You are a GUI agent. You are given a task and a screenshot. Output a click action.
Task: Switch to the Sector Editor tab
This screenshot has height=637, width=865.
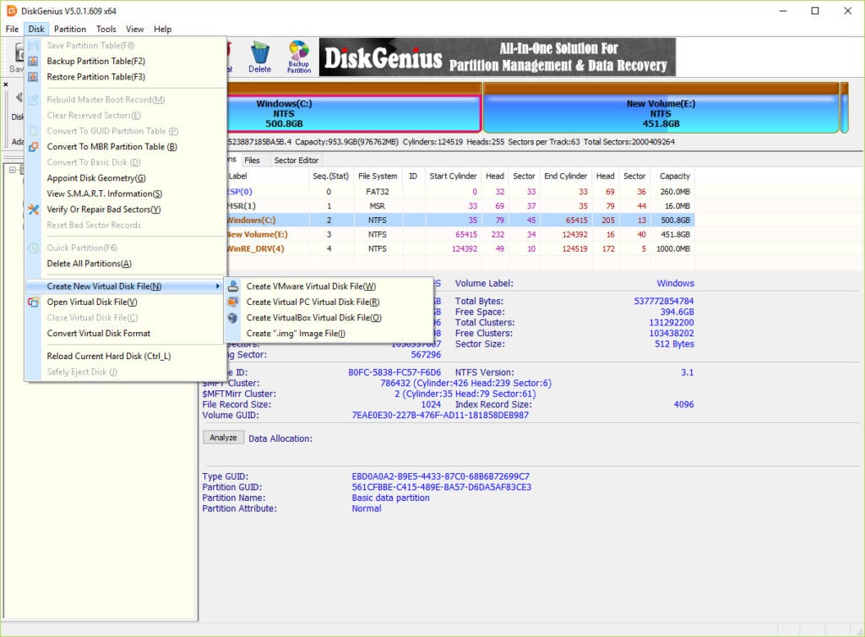(x=296, y=161)
